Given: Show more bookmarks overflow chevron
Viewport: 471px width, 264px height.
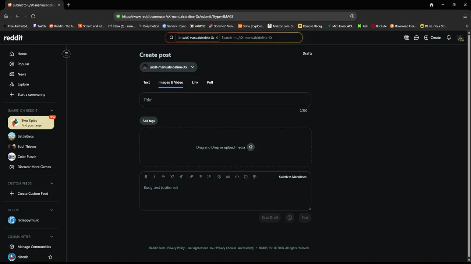Looking at the screenshot, I should (467, 26).
